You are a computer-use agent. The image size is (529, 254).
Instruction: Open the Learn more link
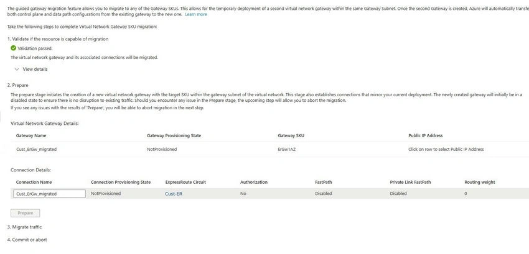click(x=196, y=14)
